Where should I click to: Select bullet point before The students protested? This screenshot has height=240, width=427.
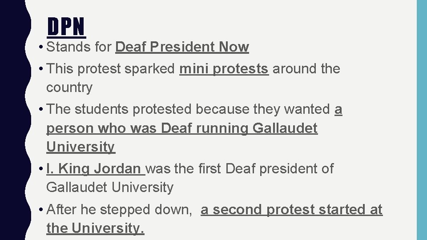point(40,109)
